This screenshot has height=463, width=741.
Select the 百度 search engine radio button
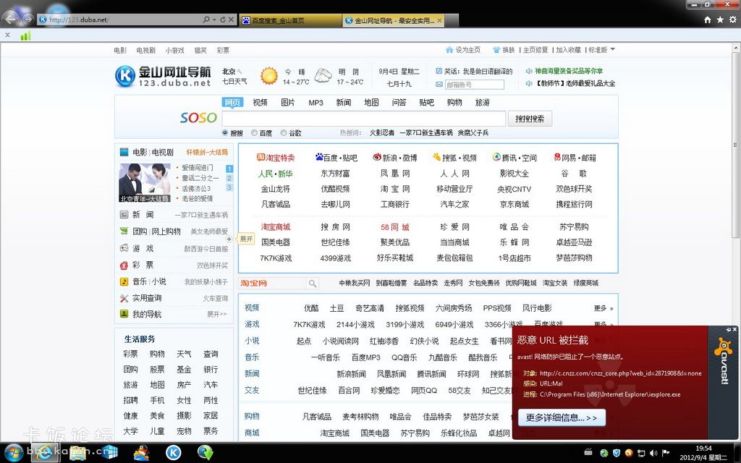pyautogui.click(x=254, y=132)
